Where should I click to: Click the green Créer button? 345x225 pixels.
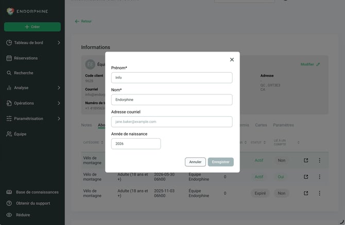point(32,27)
